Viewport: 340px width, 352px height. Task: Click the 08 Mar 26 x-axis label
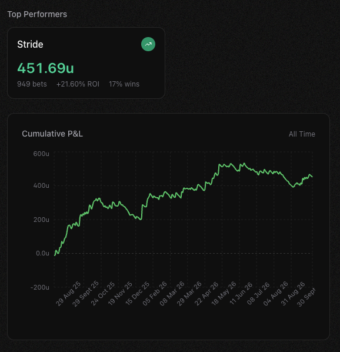(172, 294)
